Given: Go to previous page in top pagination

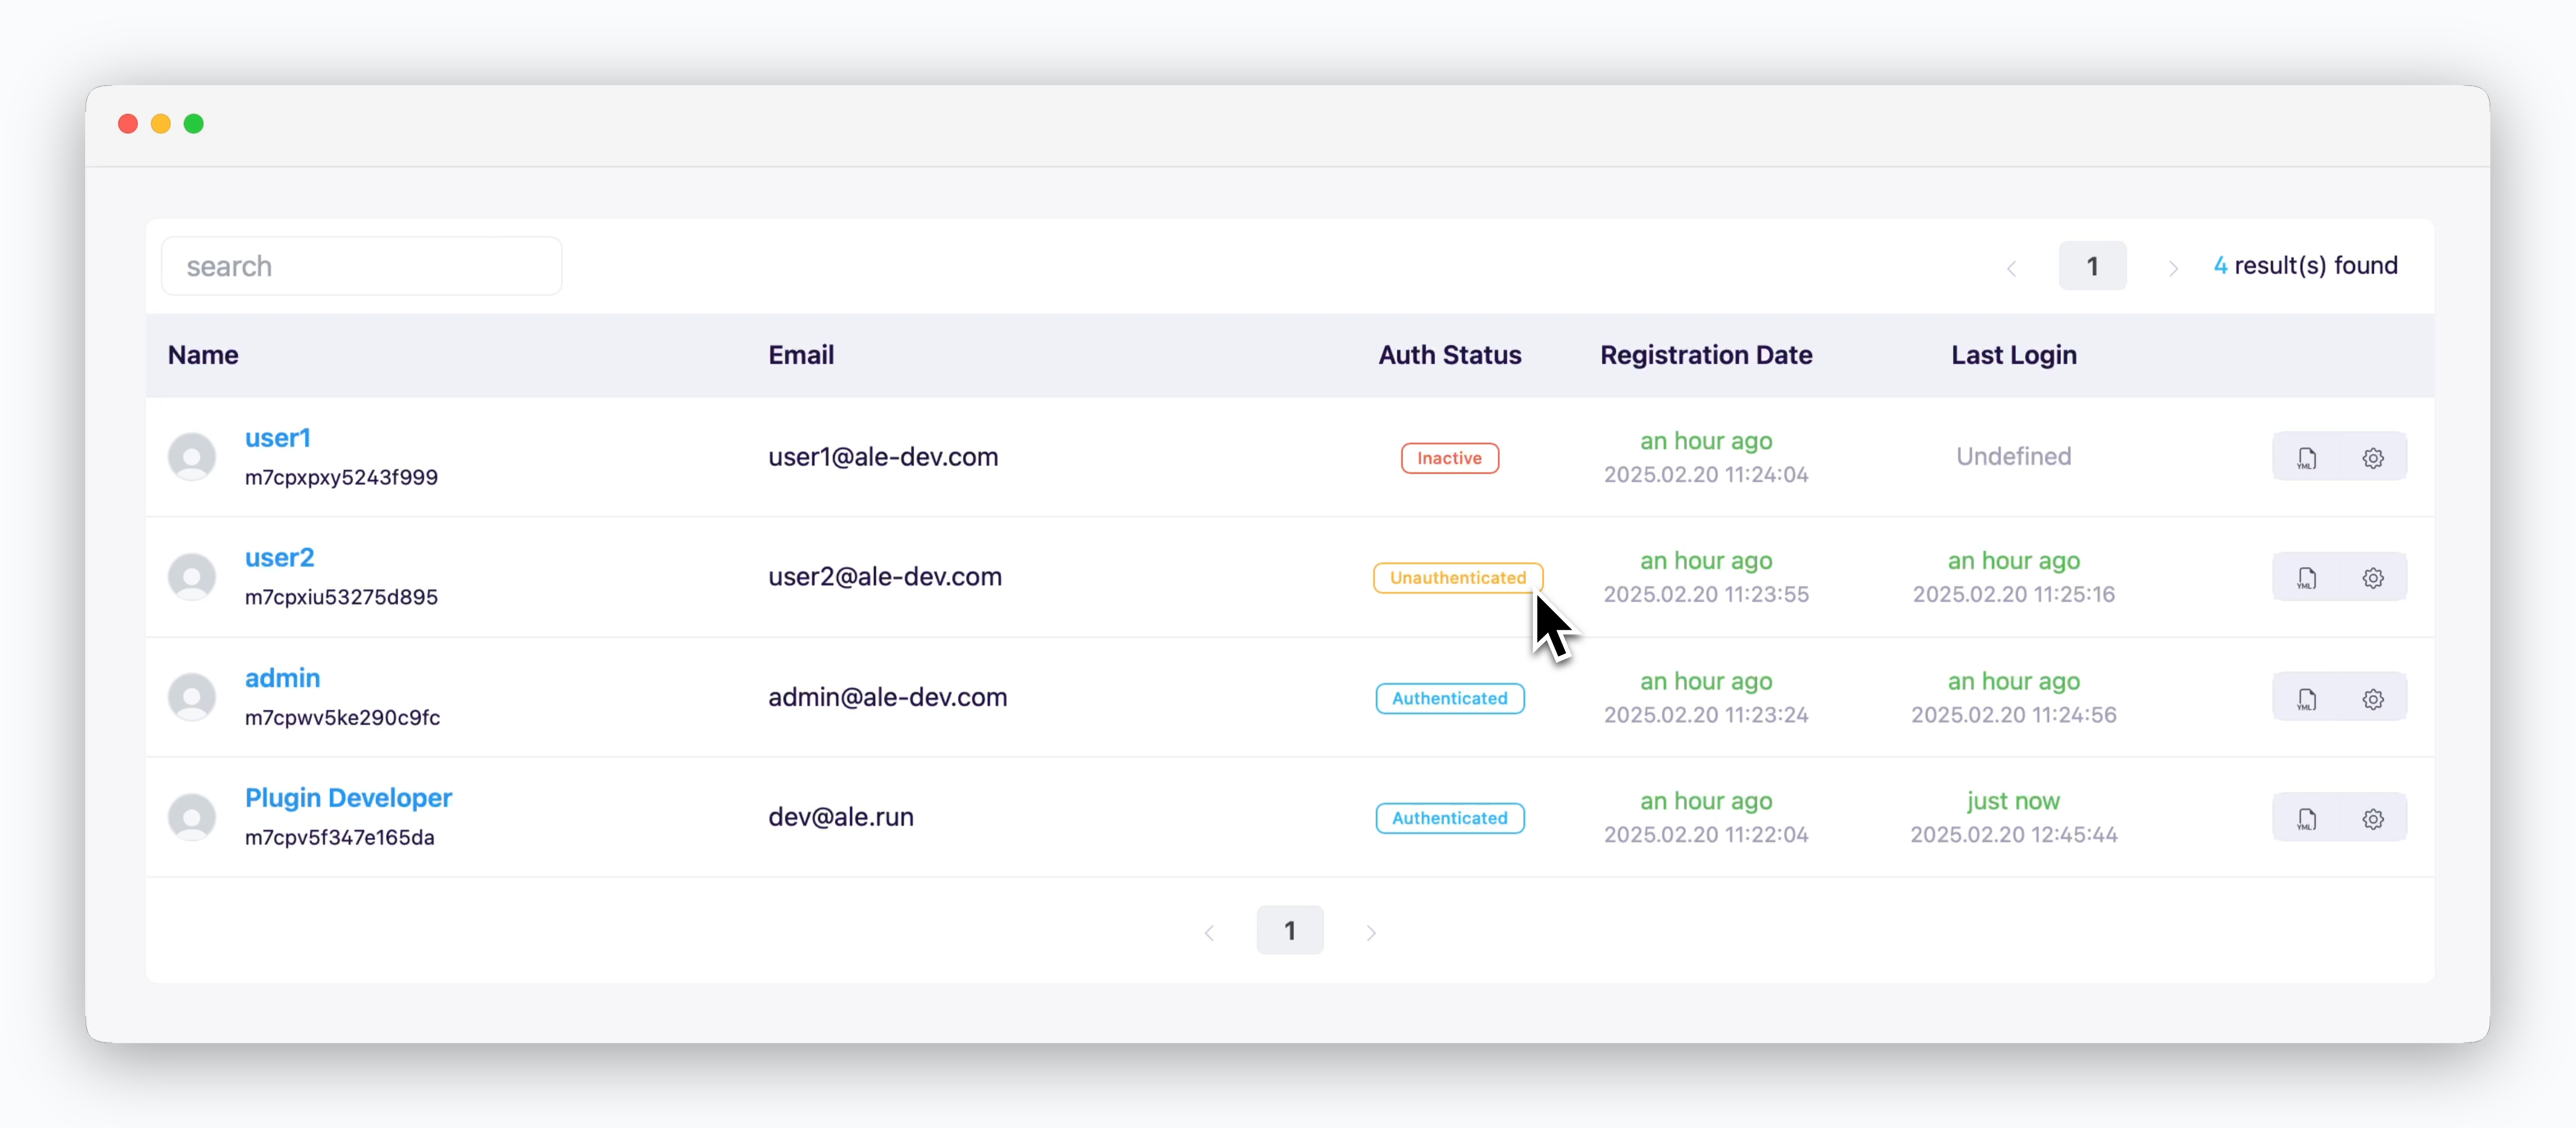Looking at the screenshot, I should 2012,267.
